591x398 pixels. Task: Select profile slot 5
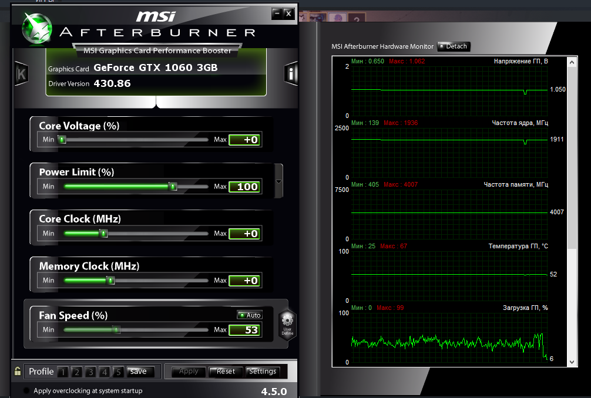[118, 372]
